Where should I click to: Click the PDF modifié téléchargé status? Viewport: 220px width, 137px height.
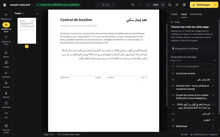tap(68, 135)
